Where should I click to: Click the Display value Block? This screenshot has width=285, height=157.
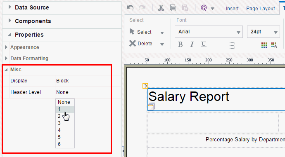tap(62, 81)
